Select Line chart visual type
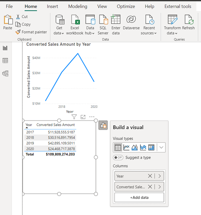The image size is (201, 215). (126, 147)
